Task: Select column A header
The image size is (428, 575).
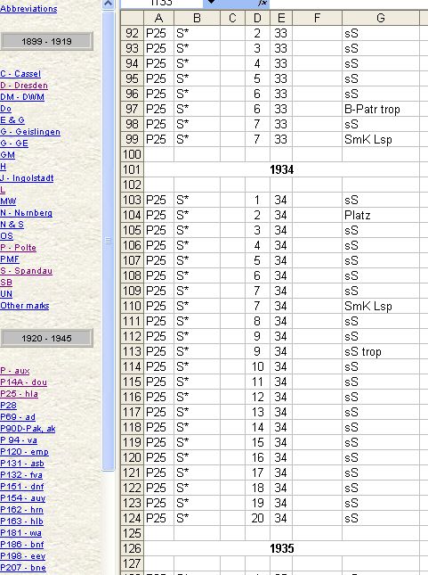Action: (x=159, y=18)
